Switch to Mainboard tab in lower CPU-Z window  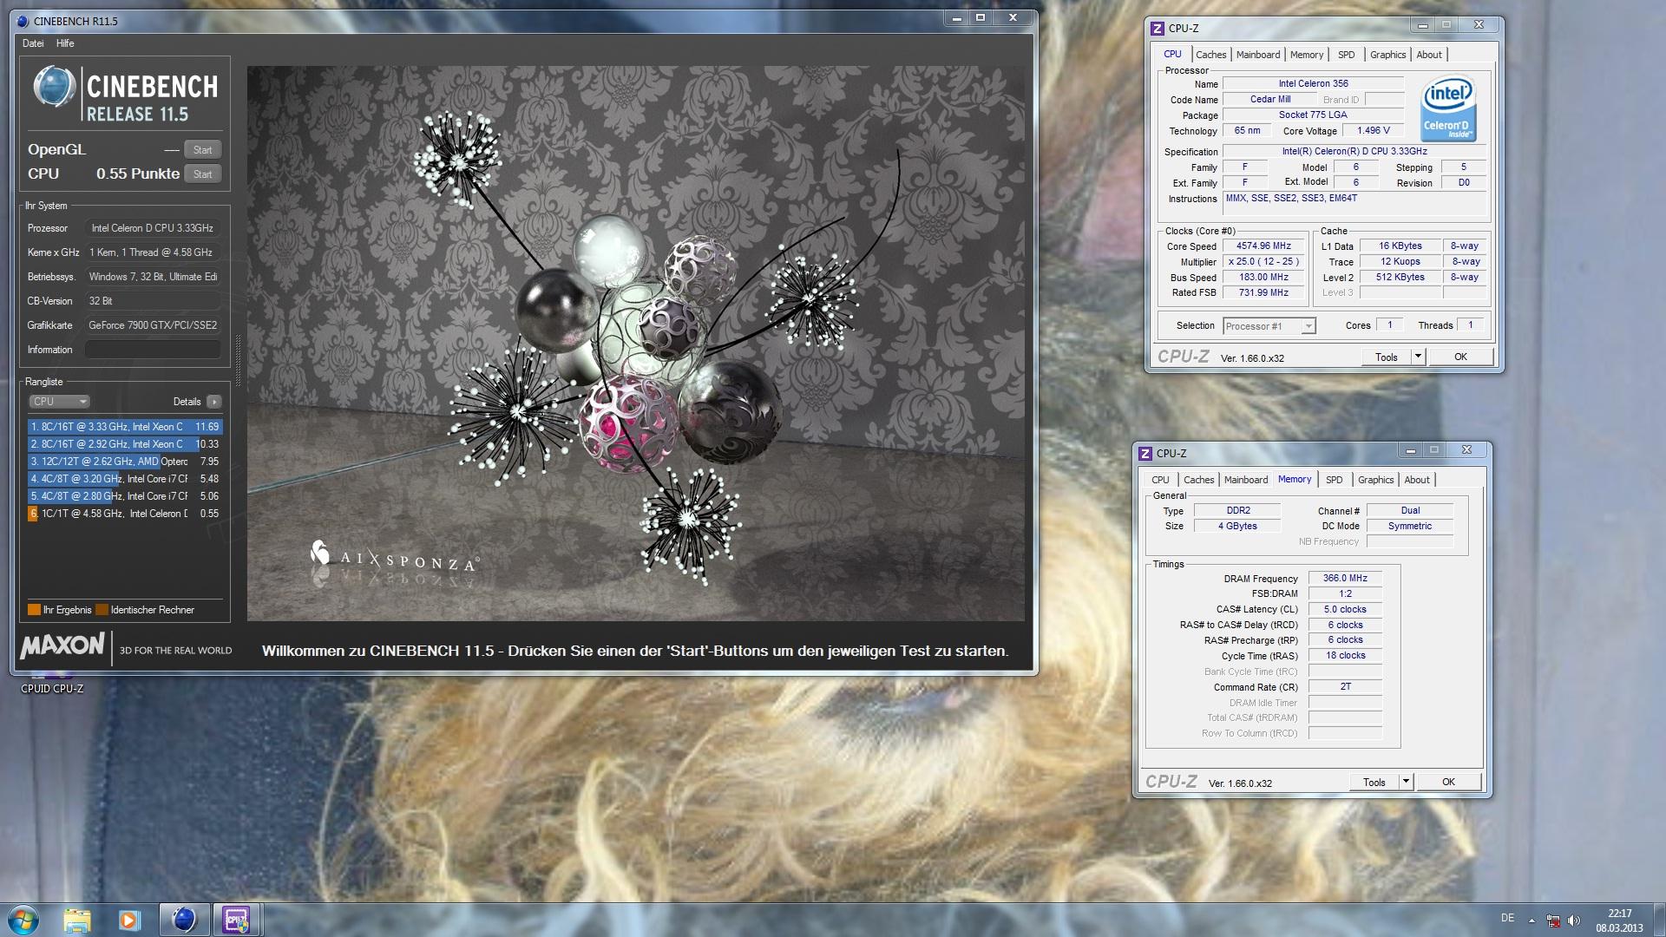1246,480
